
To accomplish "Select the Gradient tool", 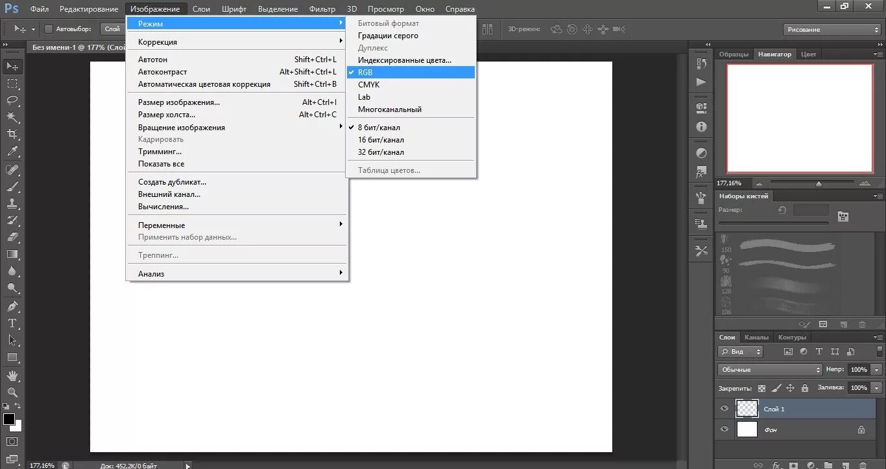I will pos(12,255).
